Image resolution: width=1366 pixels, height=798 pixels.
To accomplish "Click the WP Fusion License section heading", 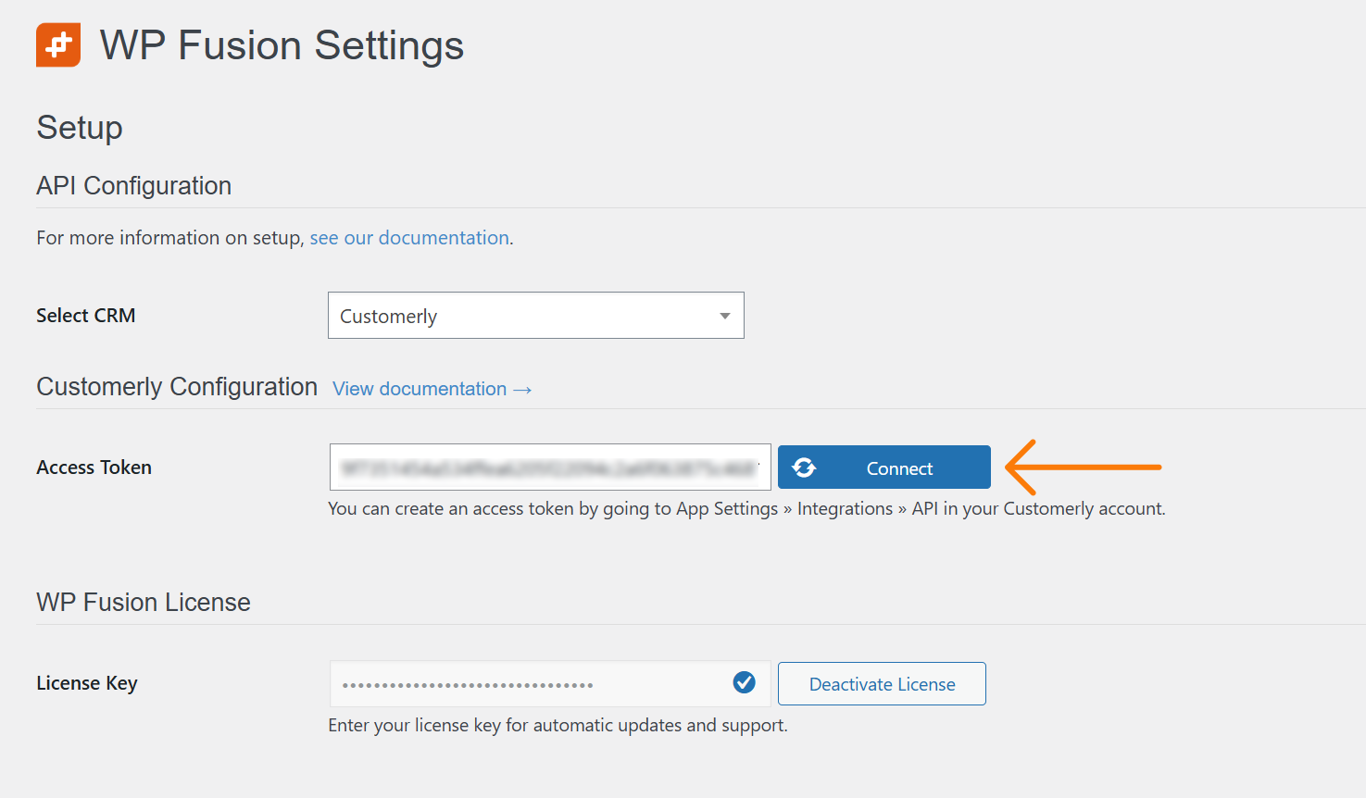I will [144, 603].
